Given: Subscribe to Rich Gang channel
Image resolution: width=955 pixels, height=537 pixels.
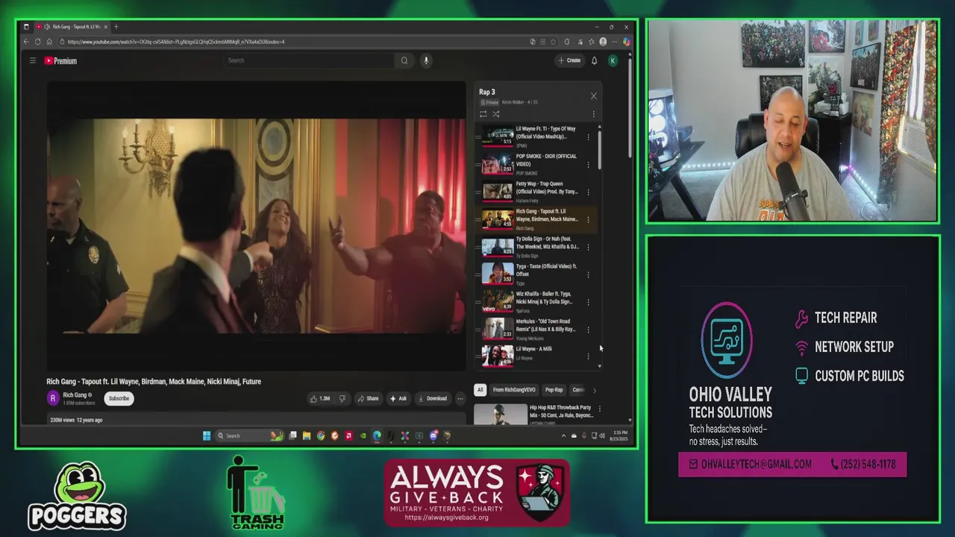Looking at the screenshot, I should tap(119, 398).
